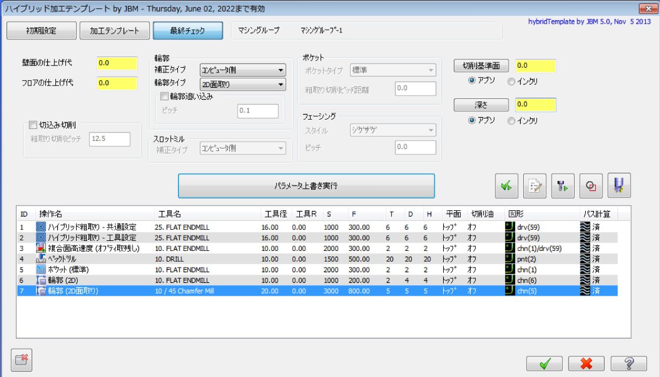Click the パラメータ上書き実行 button

pos(306,186)
